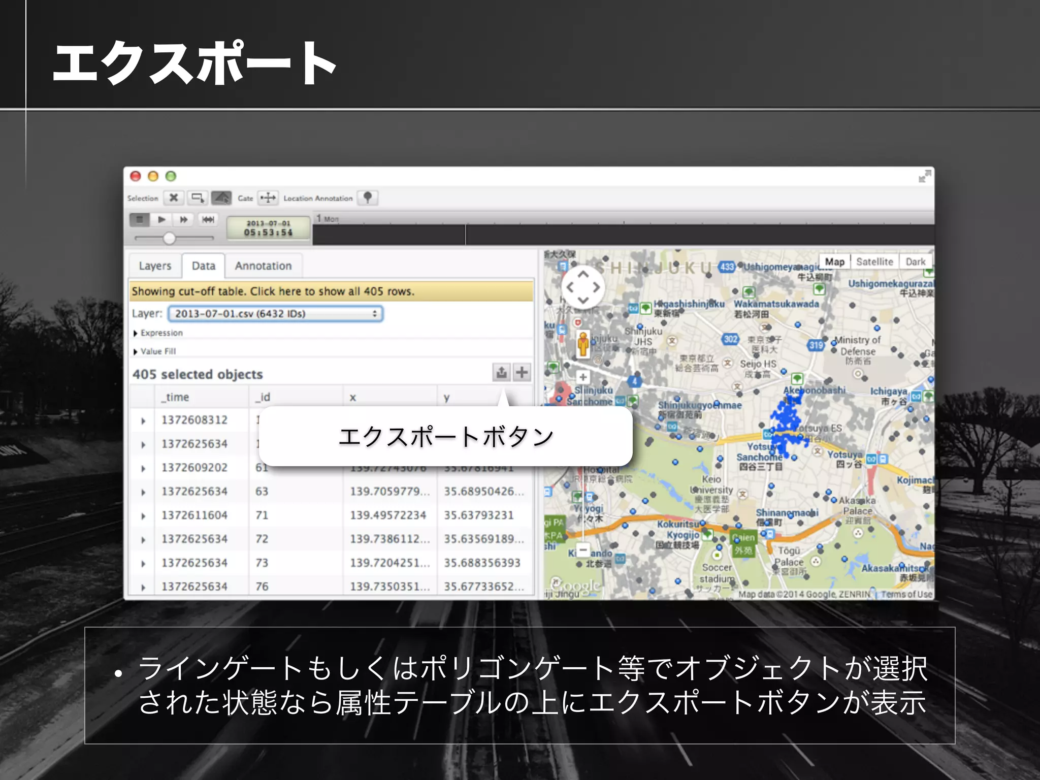Switch to the Layers tab

[155, 266]
